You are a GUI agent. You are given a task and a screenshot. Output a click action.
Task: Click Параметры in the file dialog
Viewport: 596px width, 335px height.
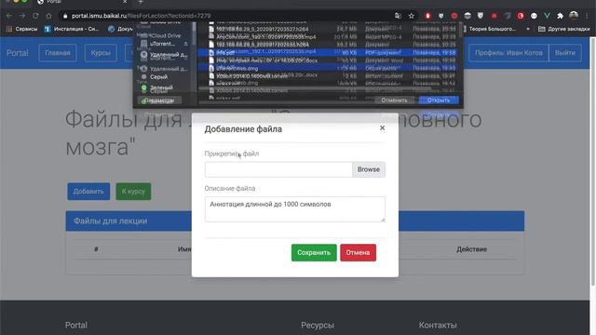[x=159, y=100]
